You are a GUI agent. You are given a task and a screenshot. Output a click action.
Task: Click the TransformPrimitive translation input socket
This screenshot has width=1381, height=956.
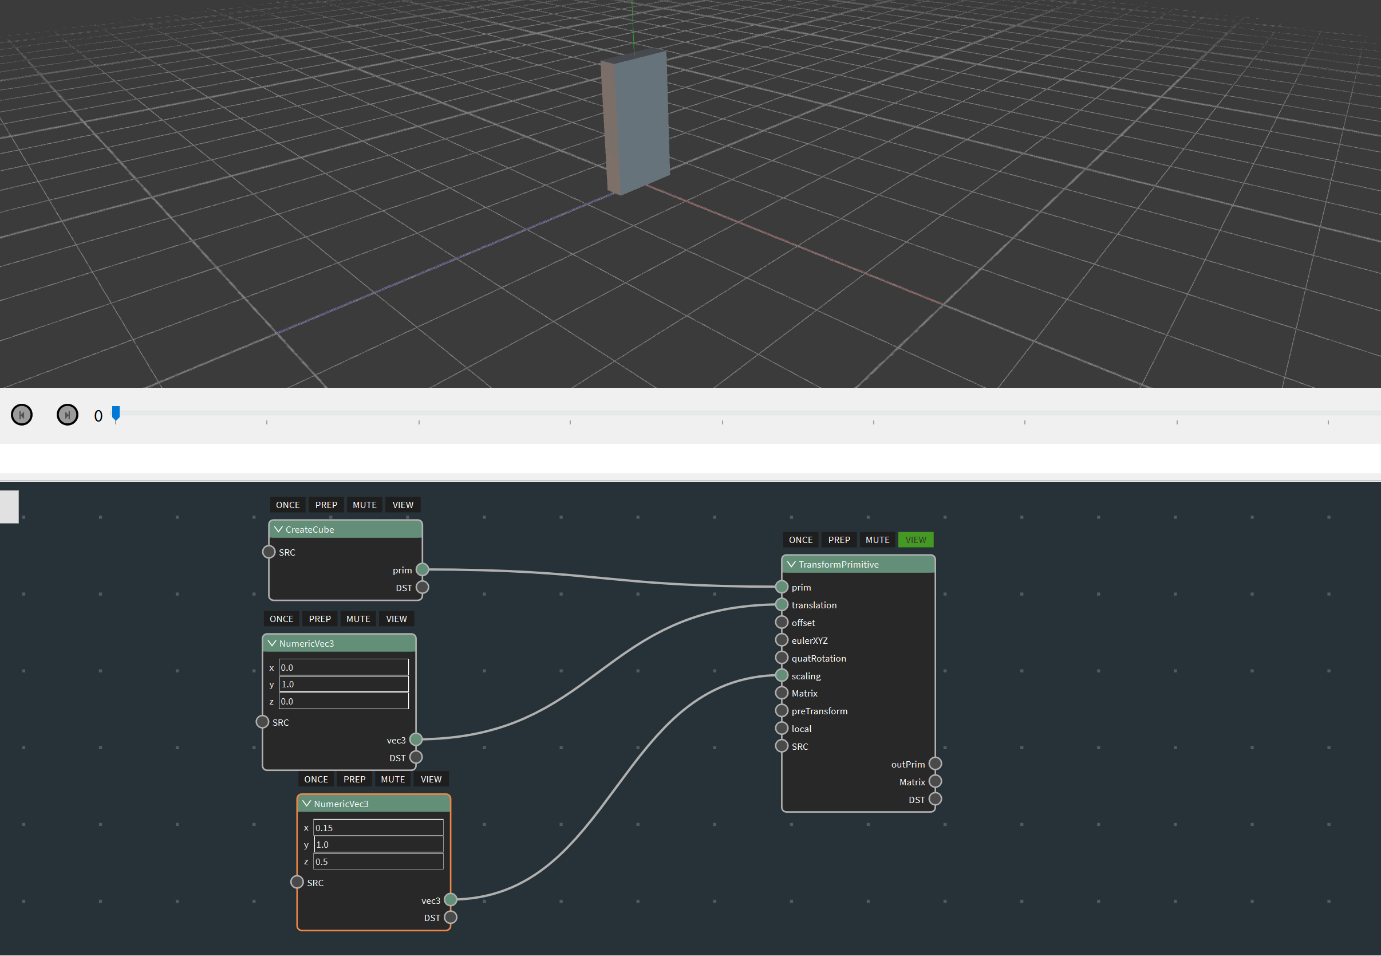click(x=782, y=605)
